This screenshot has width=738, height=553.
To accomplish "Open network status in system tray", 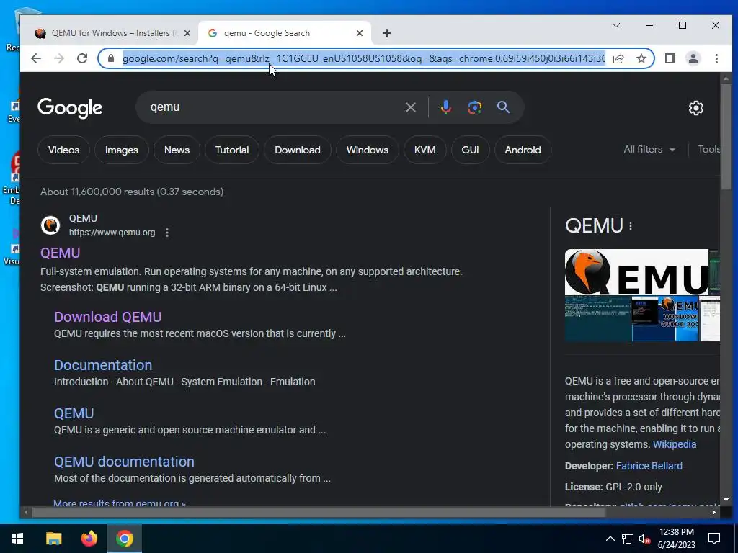I will 628,539.
